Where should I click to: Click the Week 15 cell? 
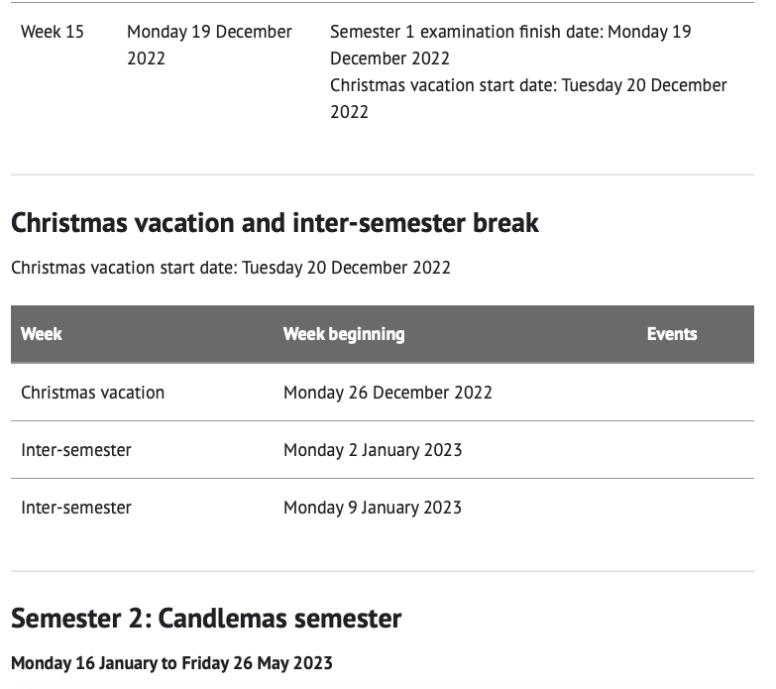pyautogui.click(x=53, y=32)
